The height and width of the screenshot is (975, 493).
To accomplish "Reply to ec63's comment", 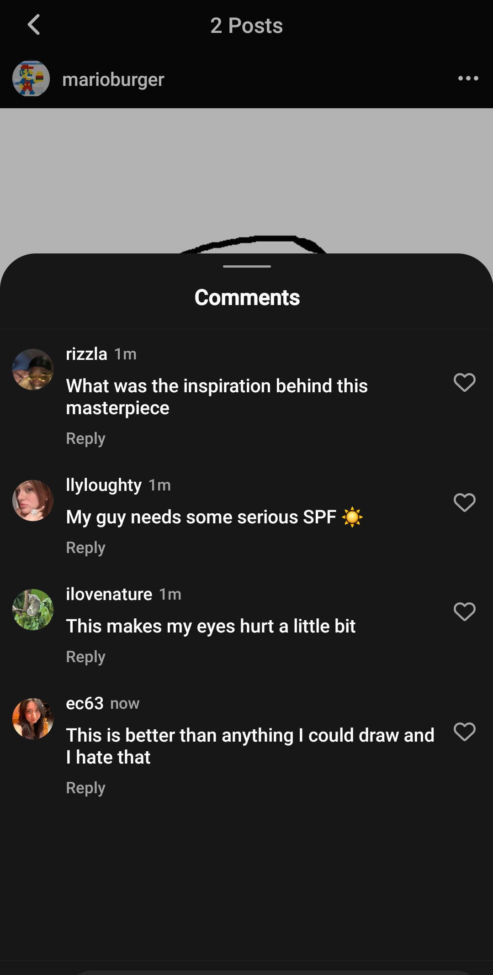I will click(85, 788).
